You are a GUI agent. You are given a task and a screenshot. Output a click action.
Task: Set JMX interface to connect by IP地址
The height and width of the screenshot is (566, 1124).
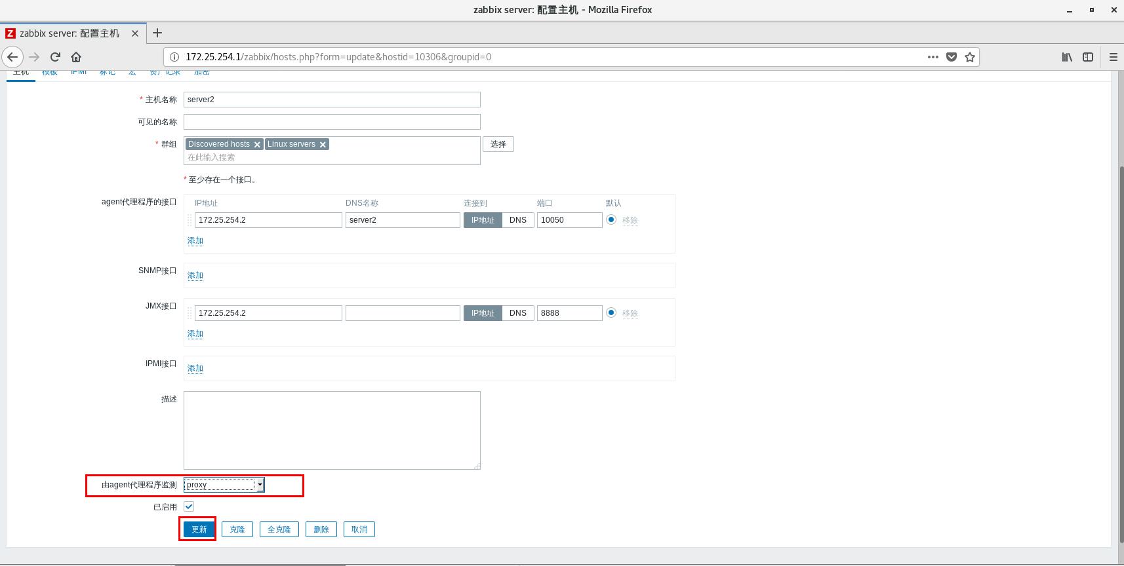pos(483,313)
